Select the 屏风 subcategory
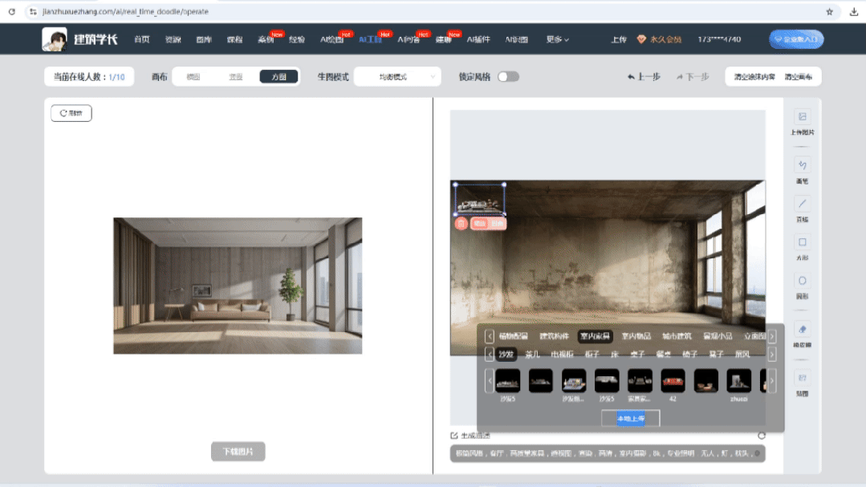This screenshot has width=866, height=487. pyautogui.click(x=742, y=354)
